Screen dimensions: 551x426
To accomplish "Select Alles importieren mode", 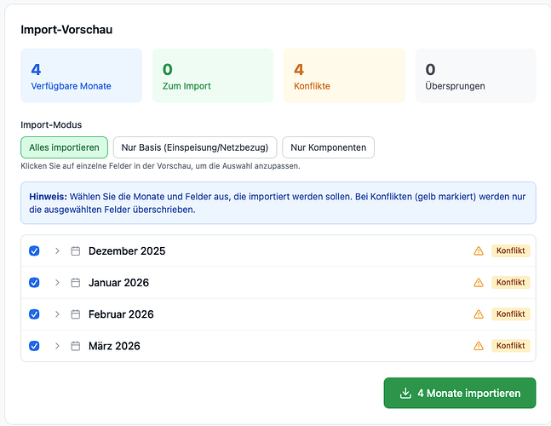I will coord(65,147).
